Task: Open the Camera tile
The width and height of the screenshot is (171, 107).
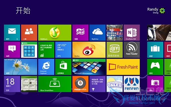Action: coord(155,84)
